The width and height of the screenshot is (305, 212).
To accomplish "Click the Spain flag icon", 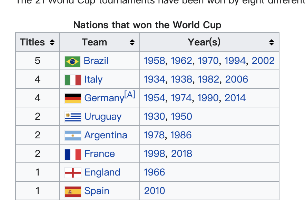I will pos(72,192).
